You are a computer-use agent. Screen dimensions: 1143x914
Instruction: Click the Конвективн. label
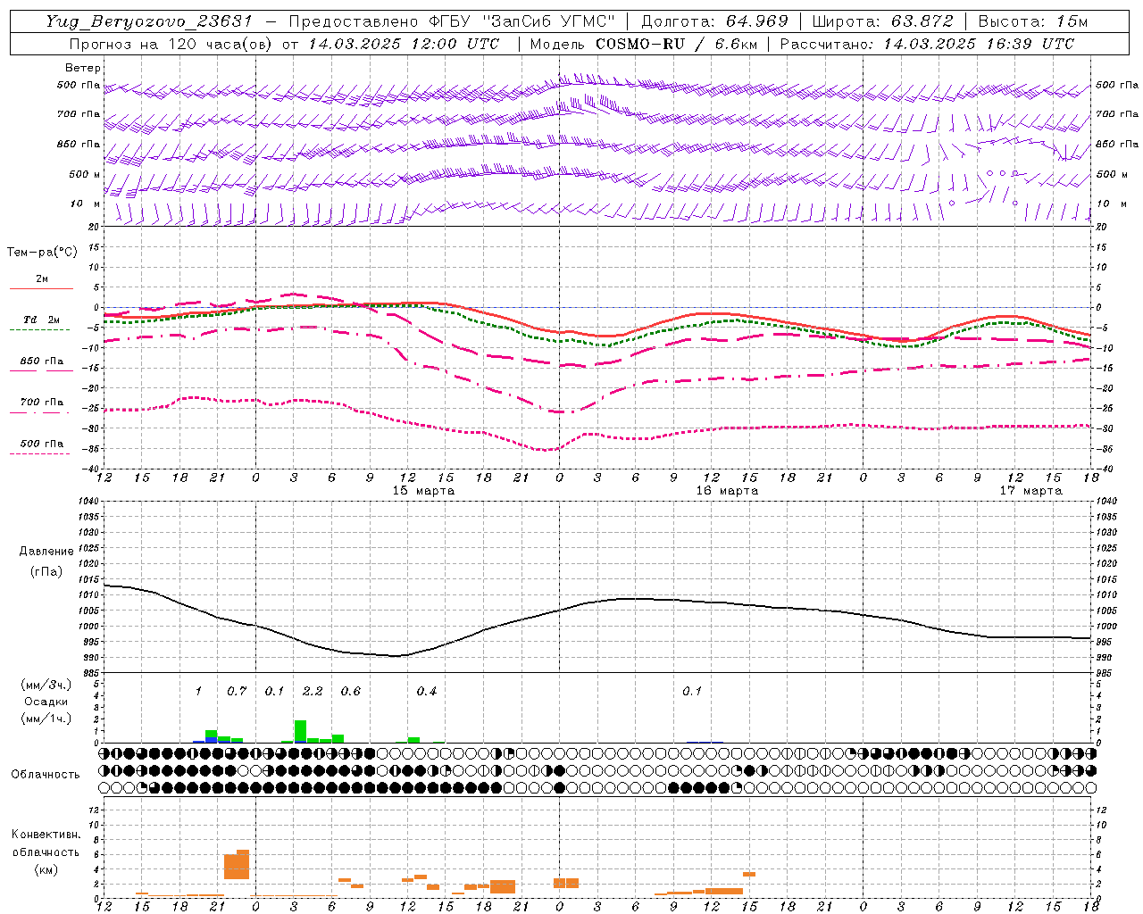pyautogui.click(x=46, y=835)
